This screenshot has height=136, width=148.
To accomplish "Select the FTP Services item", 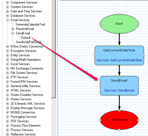I will [19, 77].
